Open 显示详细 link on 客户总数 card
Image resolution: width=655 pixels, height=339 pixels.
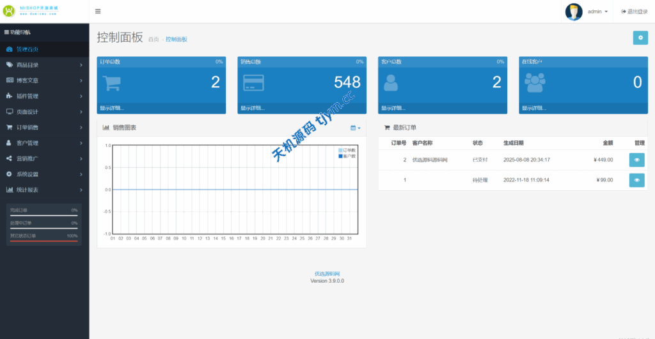(x=393, y=109)
